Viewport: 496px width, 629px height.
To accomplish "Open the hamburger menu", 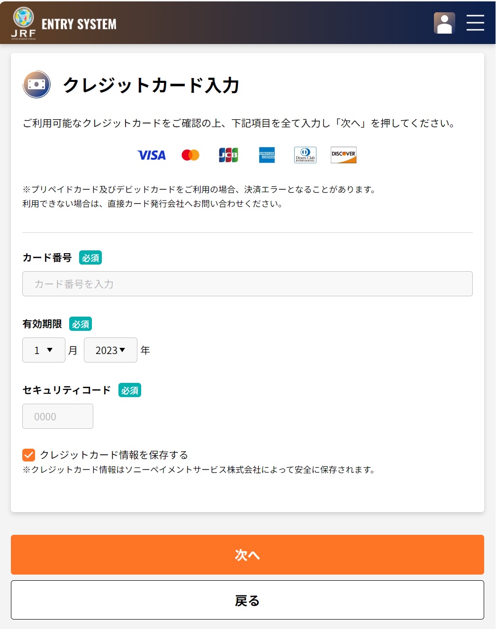I will tap(475, 23).
